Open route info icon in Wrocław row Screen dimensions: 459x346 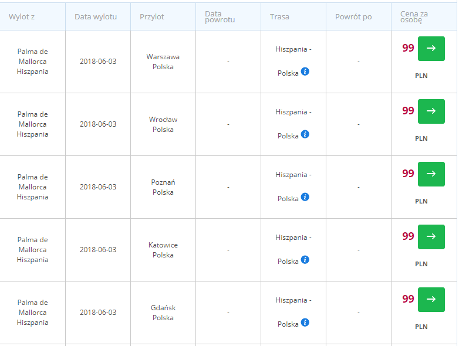(305, 134)
